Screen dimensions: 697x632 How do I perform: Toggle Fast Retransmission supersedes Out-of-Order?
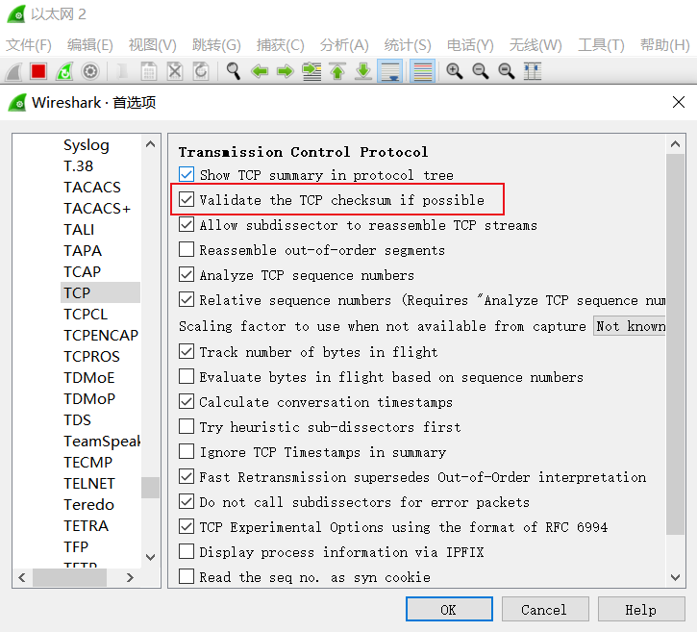187,476
